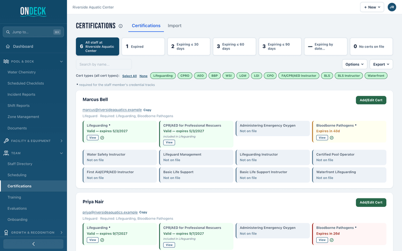Click Marcus Bell's Certified Pool Operator card

point(349,157)
